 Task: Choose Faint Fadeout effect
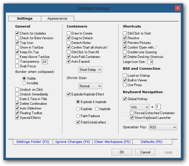point(78,116)
